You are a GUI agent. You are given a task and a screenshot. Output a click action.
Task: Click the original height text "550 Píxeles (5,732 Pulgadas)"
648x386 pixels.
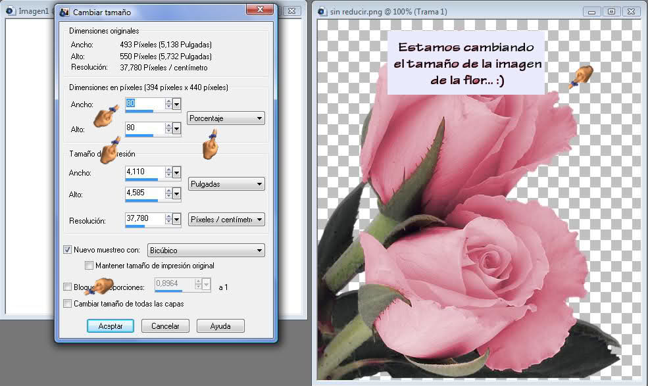(x=166, y=56)
